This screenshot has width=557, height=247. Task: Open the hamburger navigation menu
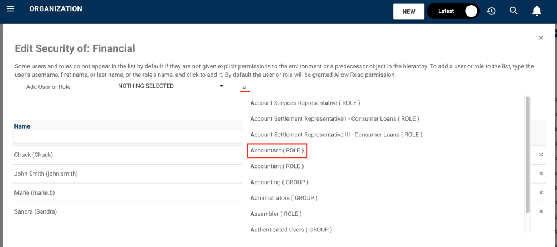coord(10,9)
